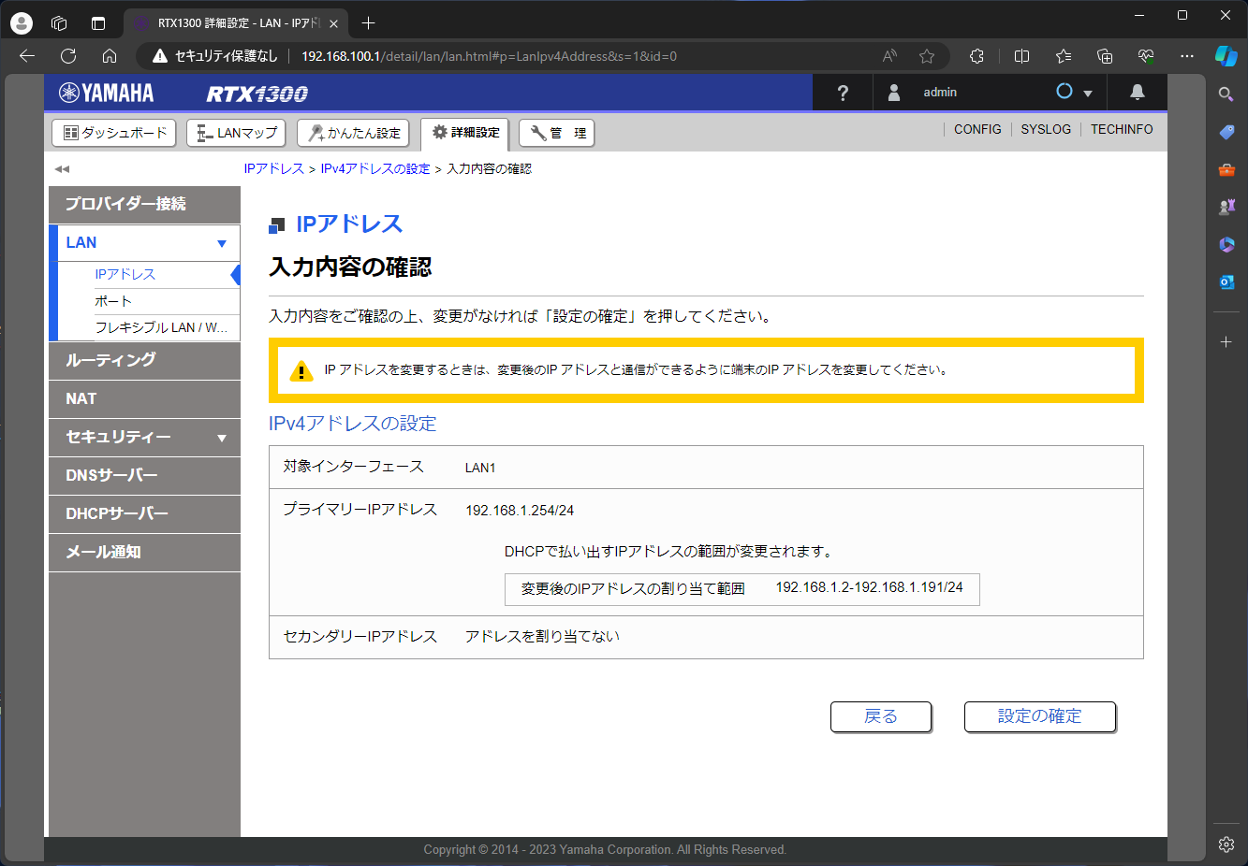Click browser back arrow
1248x866 pixels.
click(27, 56)
